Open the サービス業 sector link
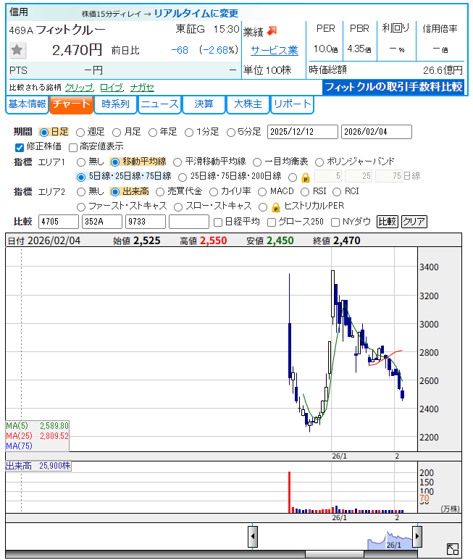Screen dimensions: 473x560 click(274, 51)
